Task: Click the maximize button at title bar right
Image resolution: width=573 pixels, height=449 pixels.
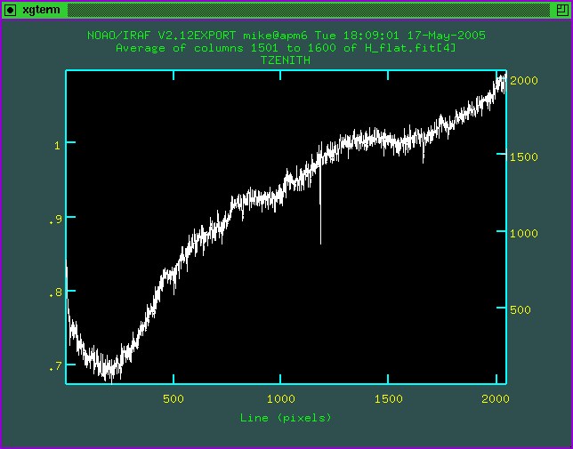Action: click(562, 9)
